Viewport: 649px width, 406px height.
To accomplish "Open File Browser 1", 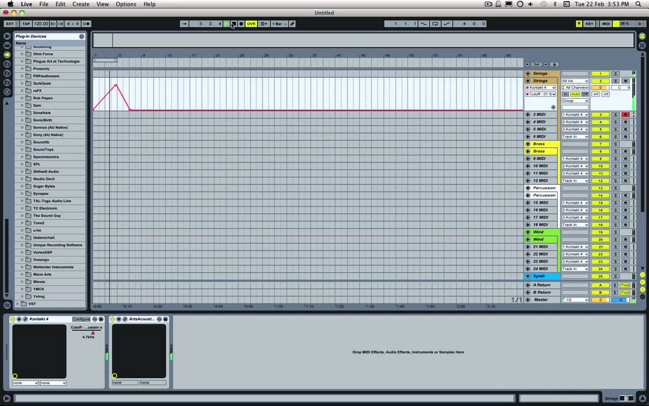I will [x=7, y=64].
